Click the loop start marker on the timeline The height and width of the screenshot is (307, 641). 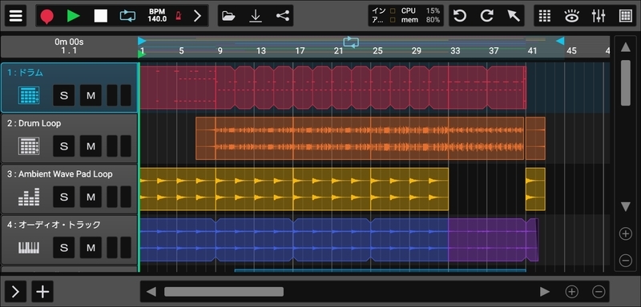(x=142, y=41)
